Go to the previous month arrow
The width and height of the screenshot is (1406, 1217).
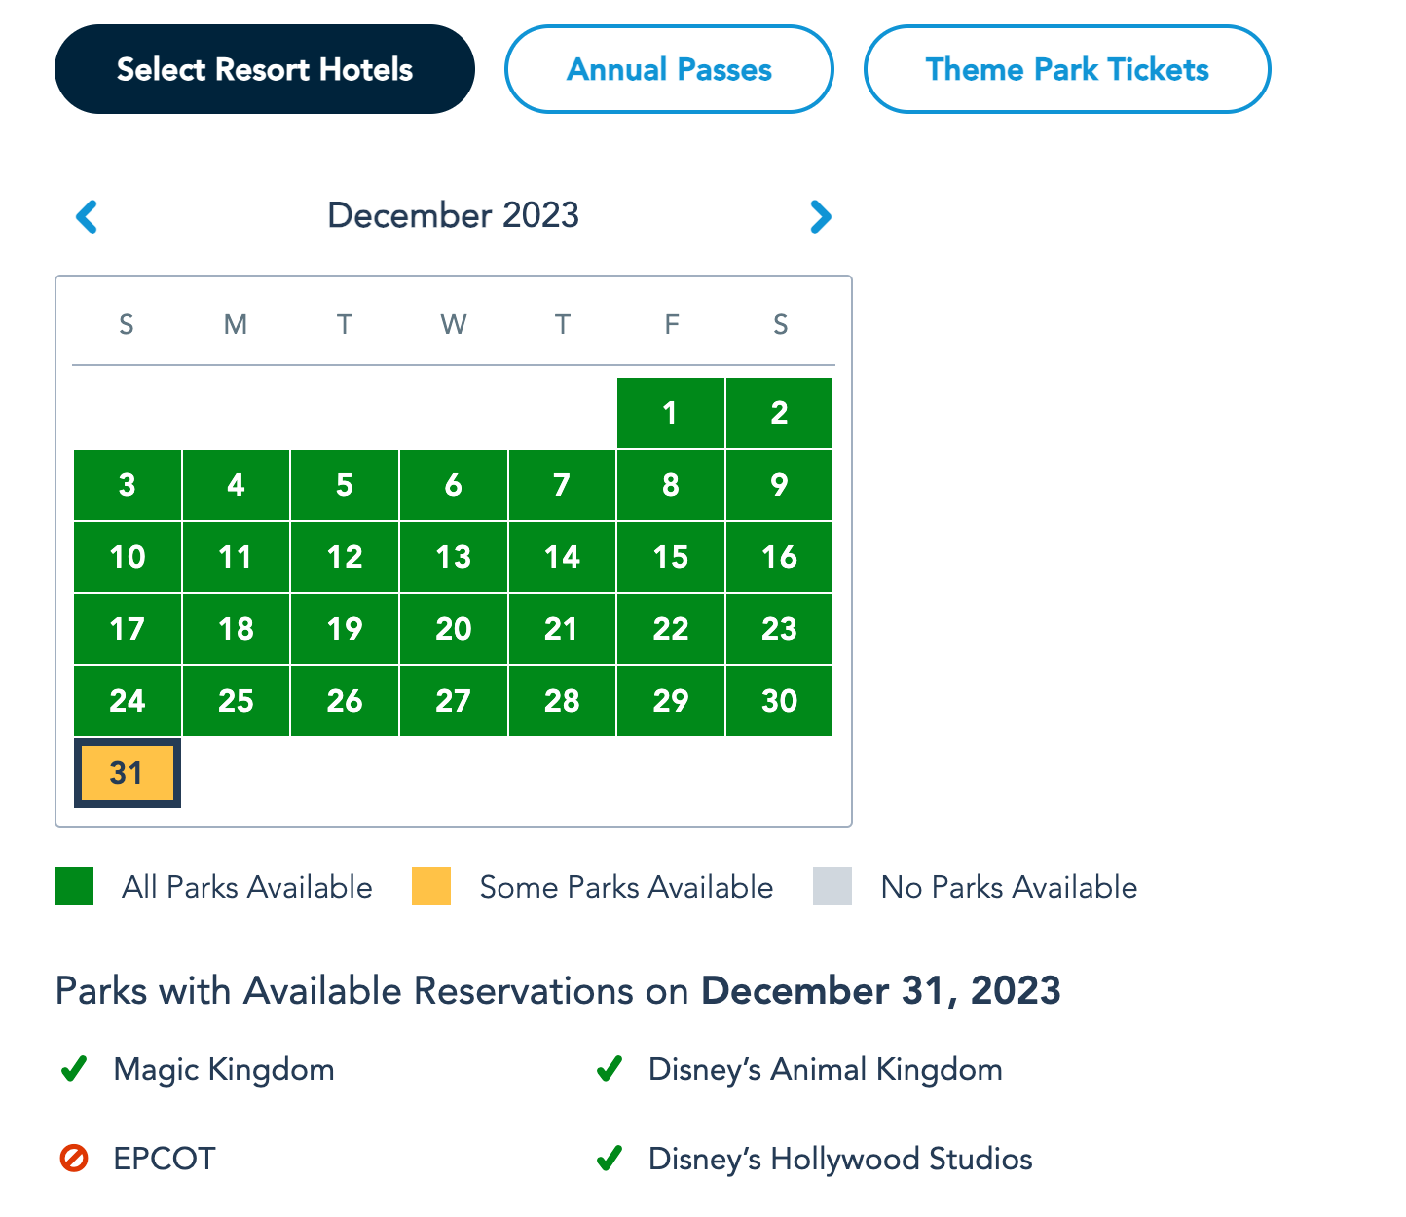(87, 216)
